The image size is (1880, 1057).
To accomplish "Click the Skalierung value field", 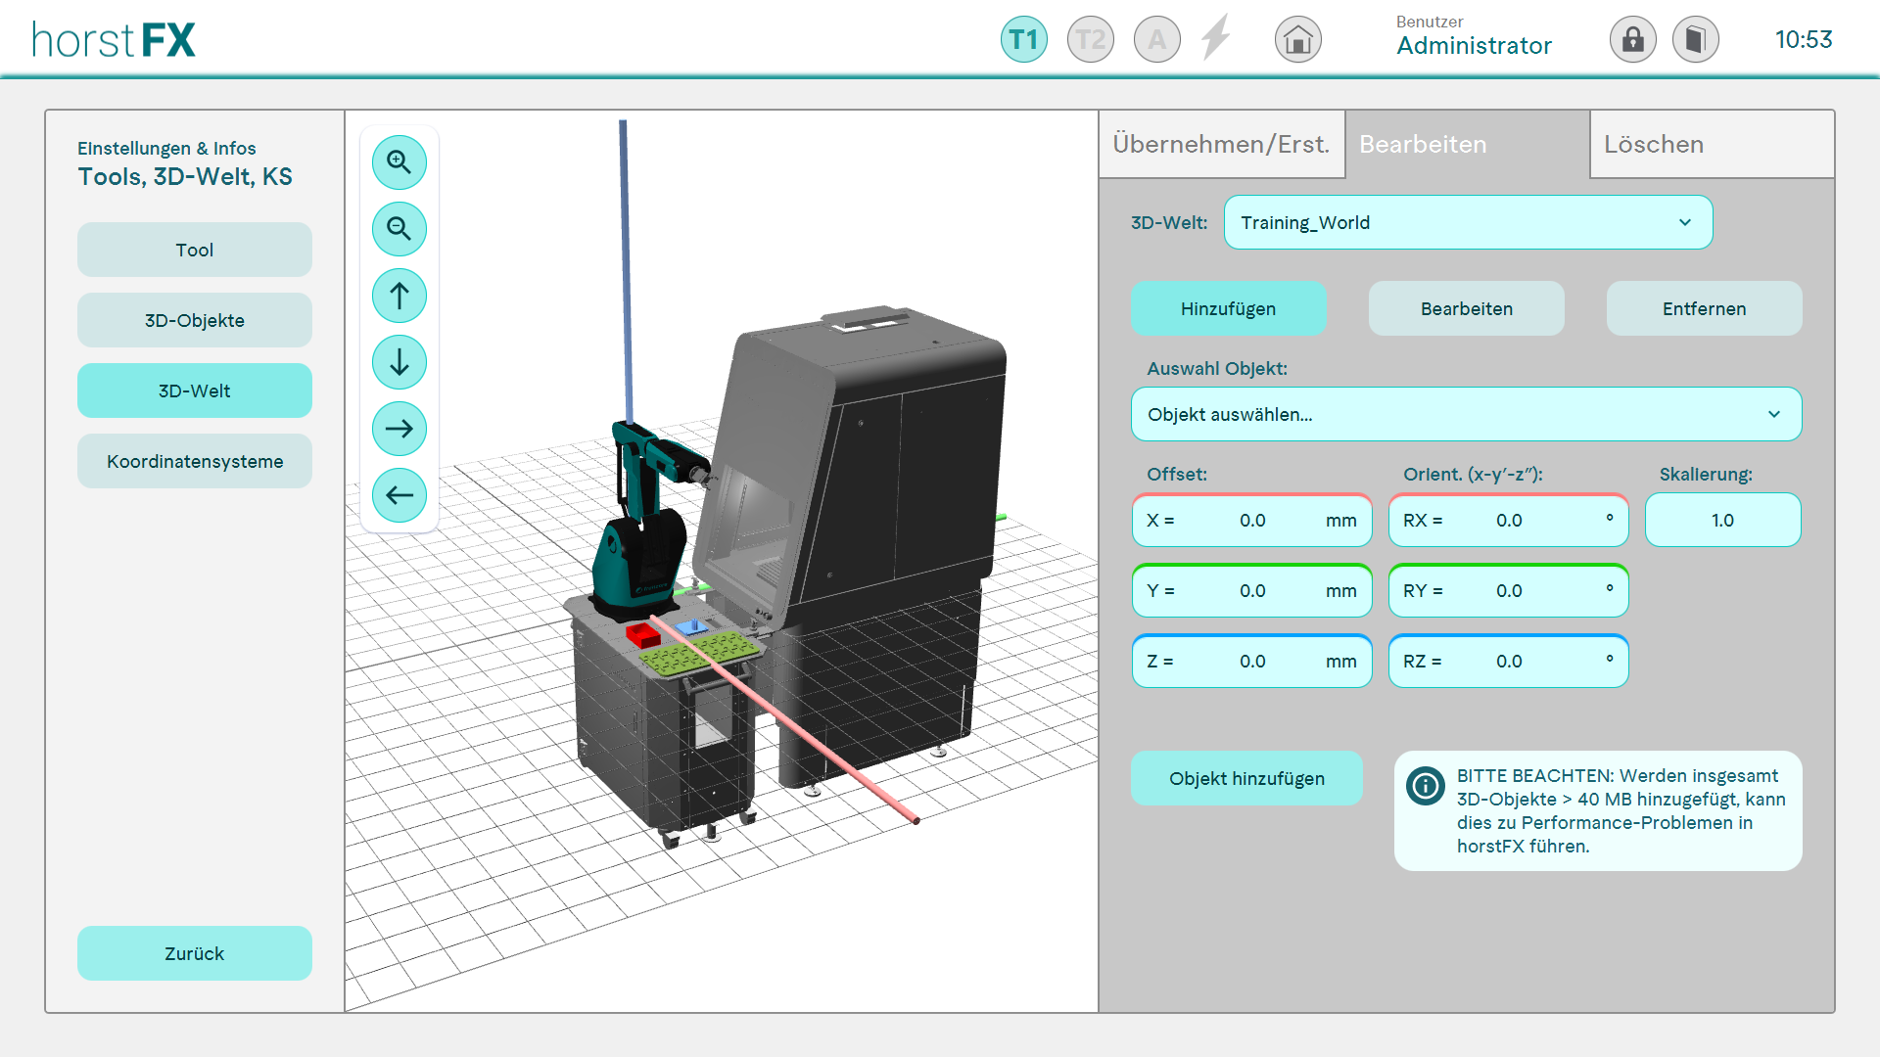I will [x=1721, y=520].
